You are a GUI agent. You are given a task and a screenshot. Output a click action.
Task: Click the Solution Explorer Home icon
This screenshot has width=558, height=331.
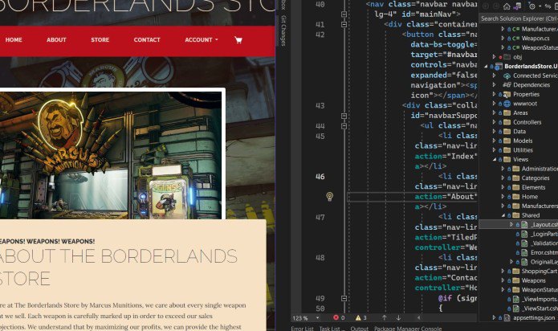(x=507, y=6)
